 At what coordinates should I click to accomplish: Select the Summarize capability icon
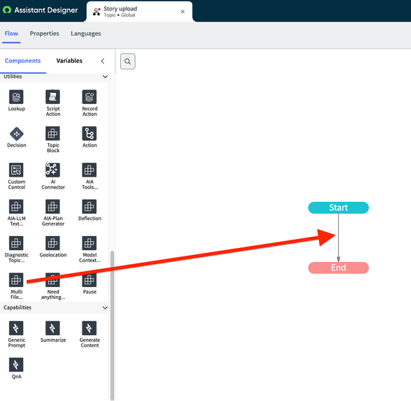click(x=52, y=328)
